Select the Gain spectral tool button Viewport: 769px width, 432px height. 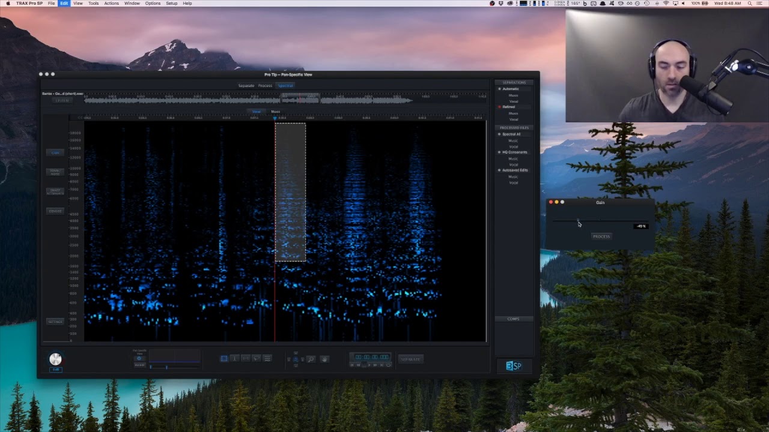point(55,152)
